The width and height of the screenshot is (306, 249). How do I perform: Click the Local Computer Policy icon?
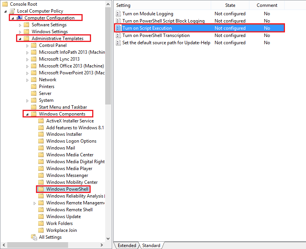pyautogui.click(x=13, y=11)
